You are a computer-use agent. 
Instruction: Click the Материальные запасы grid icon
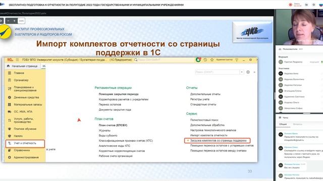point(10,105)
